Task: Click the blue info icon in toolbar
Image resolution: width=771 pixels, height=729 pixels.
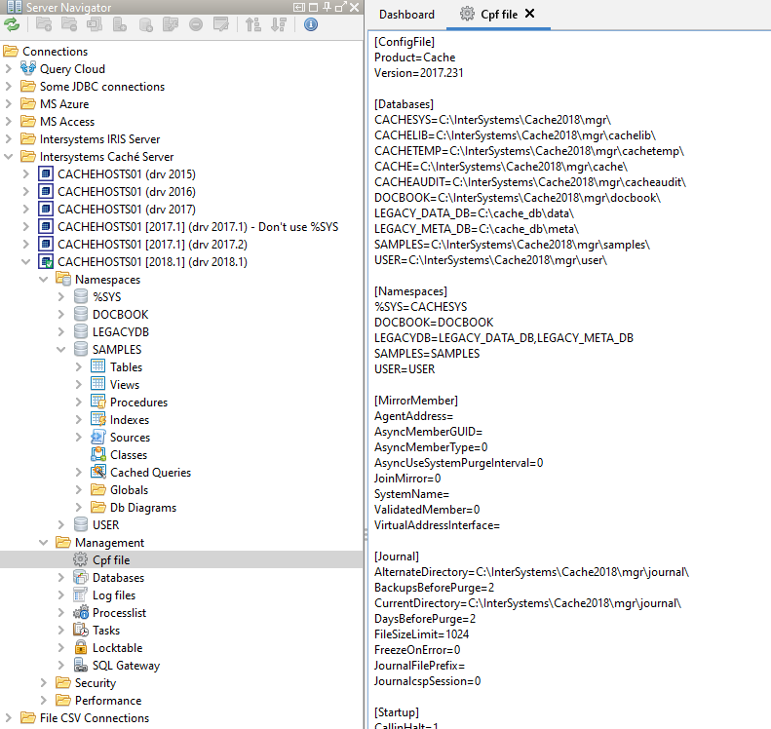Action: pyautogui.click(x=311, y=25)
